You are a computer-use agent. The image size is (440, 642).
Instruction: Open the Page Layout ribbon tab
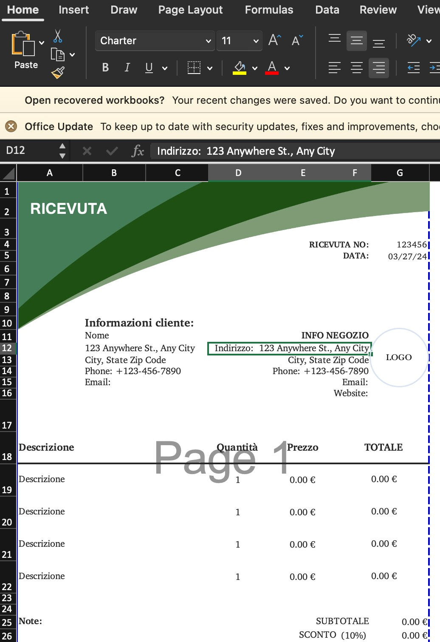190,10
